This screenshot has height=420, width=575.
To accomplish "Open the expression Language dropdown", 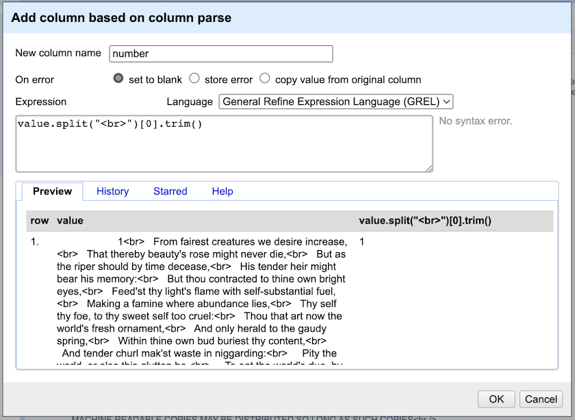I will (336, 101).
